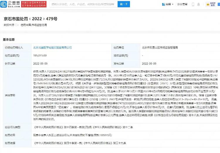Open the 北京北基医学检验实验室有限公司 company link

point(51,48)
